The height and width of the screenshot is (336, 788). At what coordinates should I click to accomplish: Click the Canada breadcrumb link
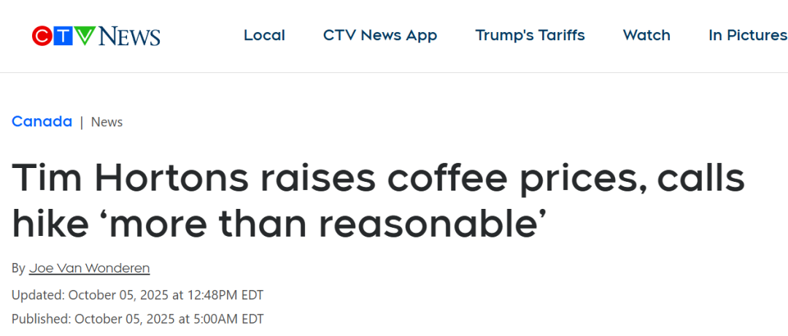(42, 122)
